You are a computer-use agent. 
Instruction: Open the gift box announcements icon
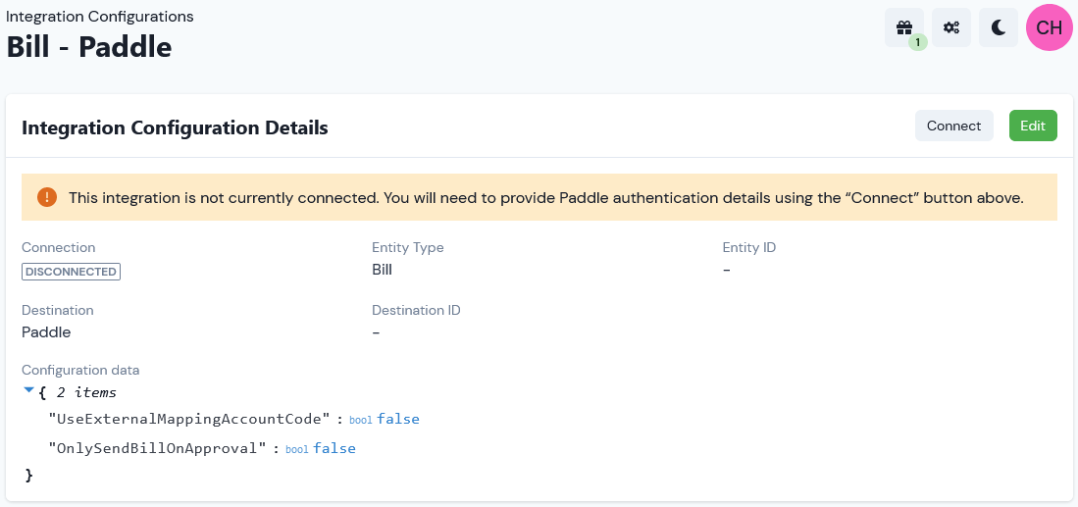click(x=904, y=27)
